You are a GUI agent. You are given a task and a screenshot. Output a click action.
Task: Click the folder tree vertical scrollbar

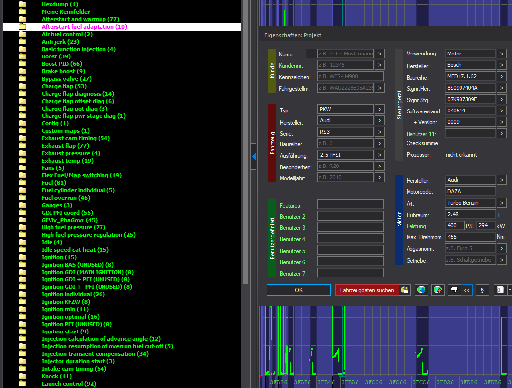click(x=246, y=142)
